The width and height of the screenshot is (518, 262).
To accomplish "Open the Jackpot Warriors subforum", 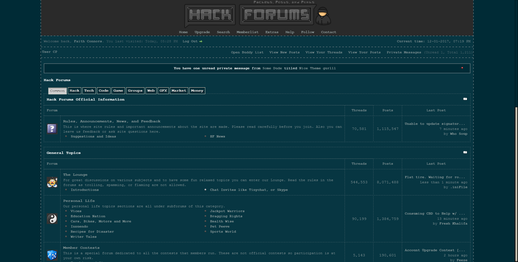I will (x=227, y=211).
